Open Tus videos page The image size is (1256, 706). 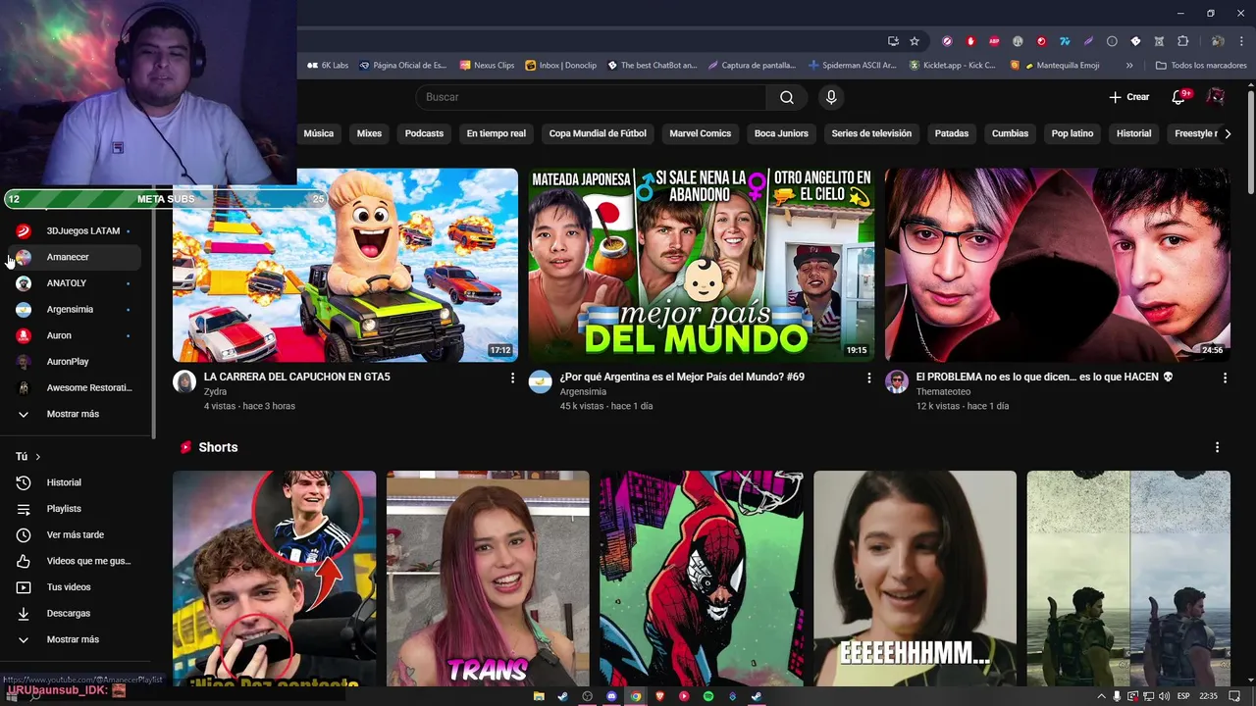(x=77, y=587)
